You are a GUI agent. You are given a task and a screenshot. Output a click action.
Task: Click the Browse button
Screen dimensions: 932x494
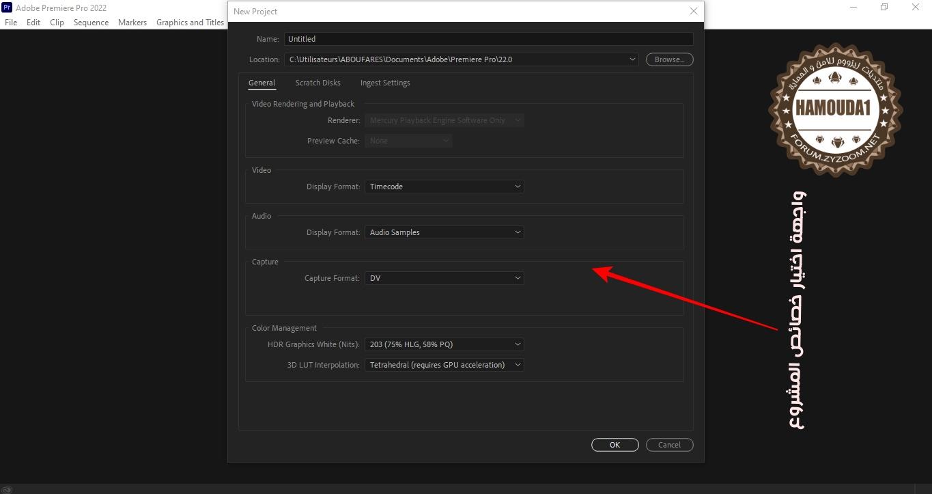pos(669,59)
